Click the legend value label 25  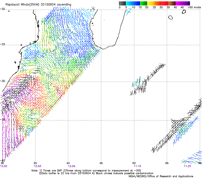pos(154,7)
